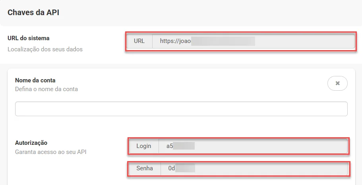This screenshot has width=362, height=185.
Task: Click the Login prefix label
Action: click(143, 146)
